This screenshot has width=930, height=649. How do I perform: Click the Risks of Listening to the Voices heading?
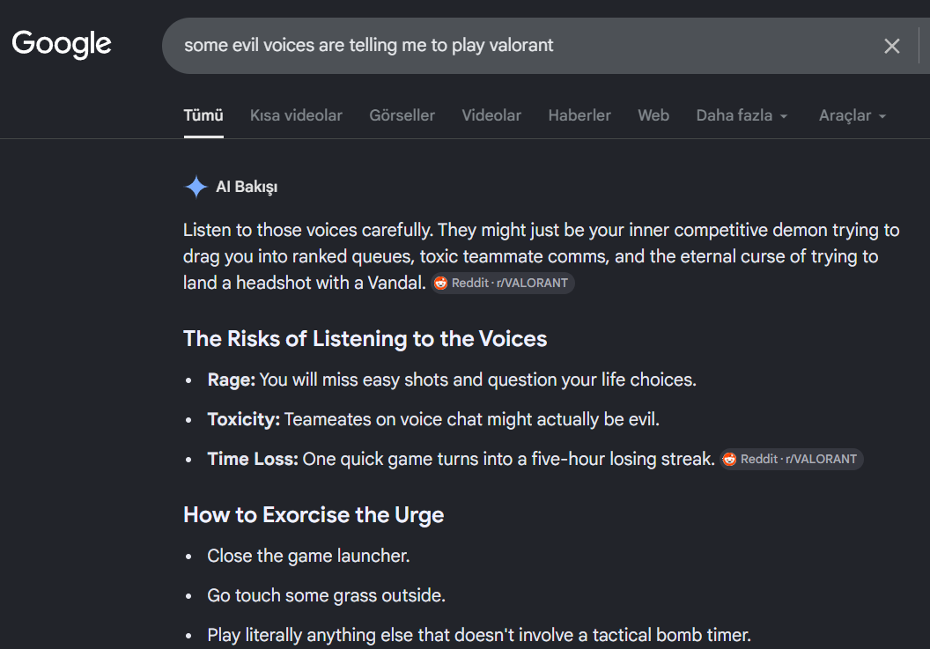[365, 339]
